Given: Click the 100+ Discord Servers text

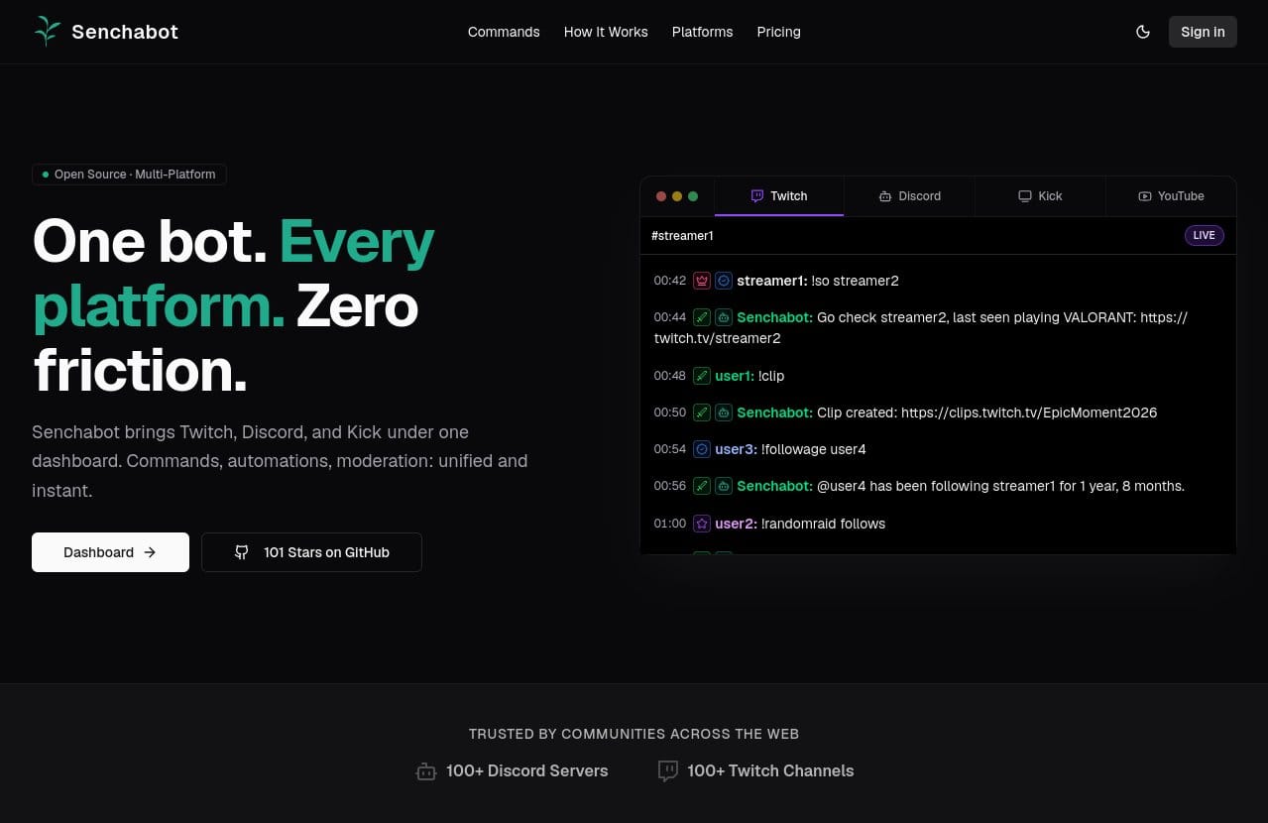Looking at the screenshot, I should (x=527, y=771).
